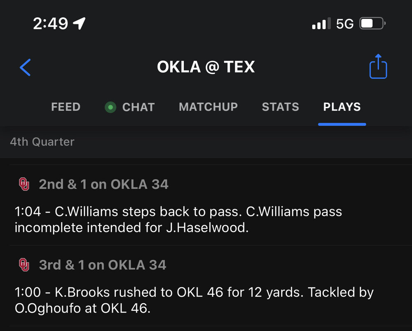
Task: Tap the 2:49 clock in status bar
Action: (50, 24)
